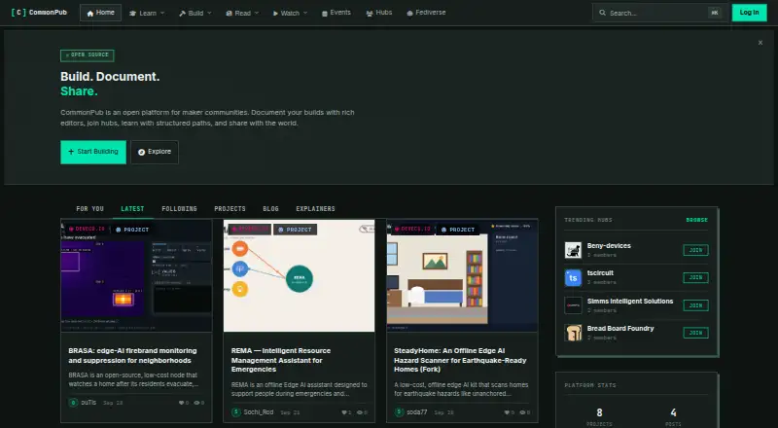Open the tscircuit hub avatar

click(x=573, y=278)
